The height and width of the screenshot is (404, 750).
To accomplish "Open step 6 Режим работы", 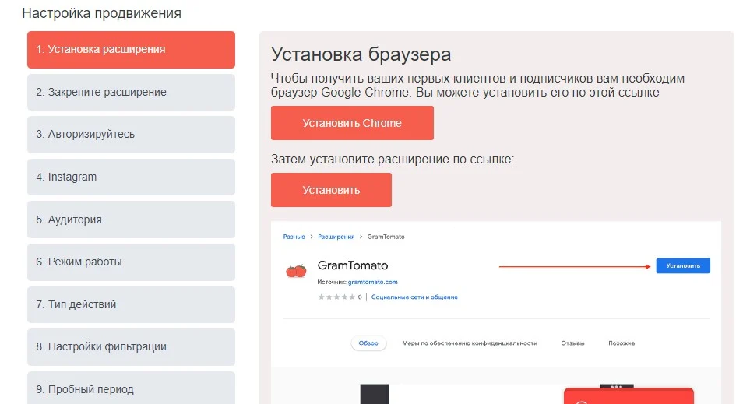I will point(131,262).
